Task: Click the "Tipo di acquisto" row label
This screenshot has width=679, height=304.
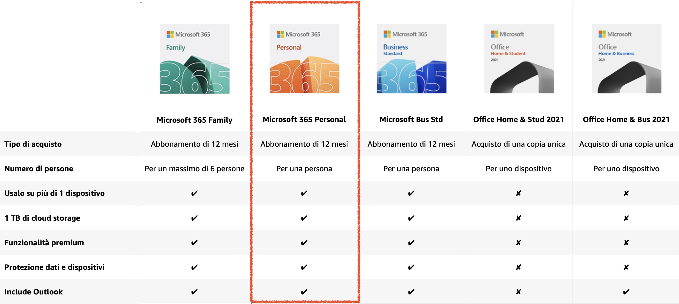Action: [33, 144]
